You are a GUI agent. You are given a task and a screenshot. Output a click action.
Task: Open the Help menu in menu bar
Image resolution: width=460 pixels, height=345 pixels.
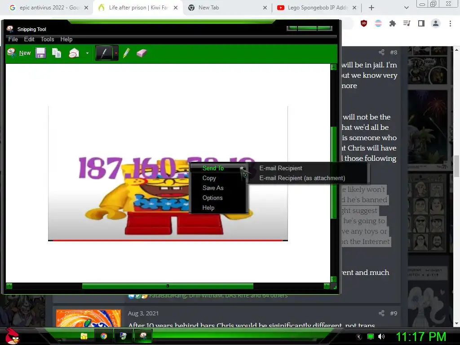[66, 39]
